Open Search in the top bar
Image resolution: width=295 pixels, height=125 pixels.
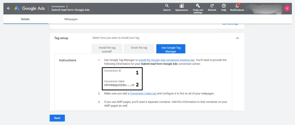167,8
